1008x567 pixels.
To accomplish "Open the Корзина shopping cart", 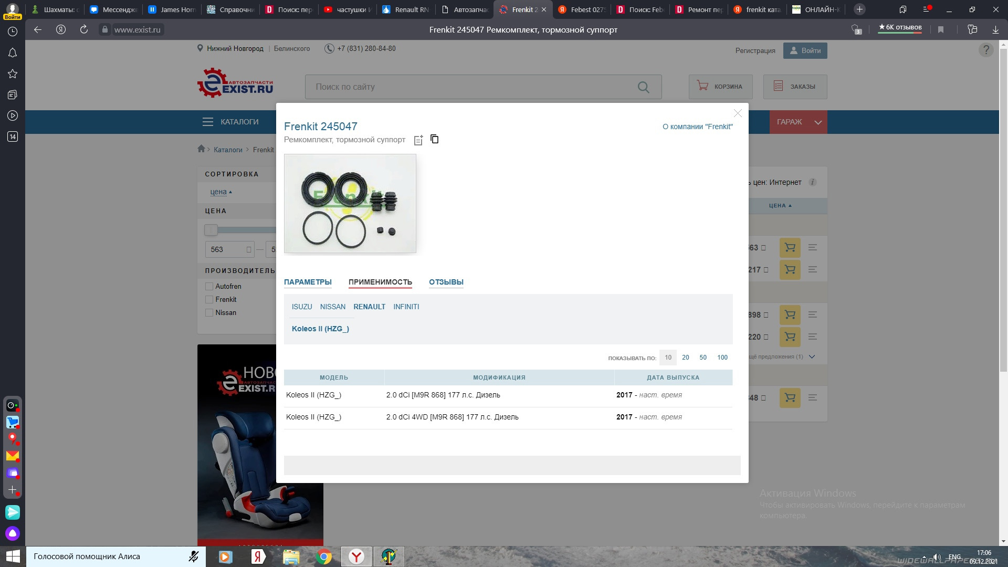I will [x=720, y=87].
